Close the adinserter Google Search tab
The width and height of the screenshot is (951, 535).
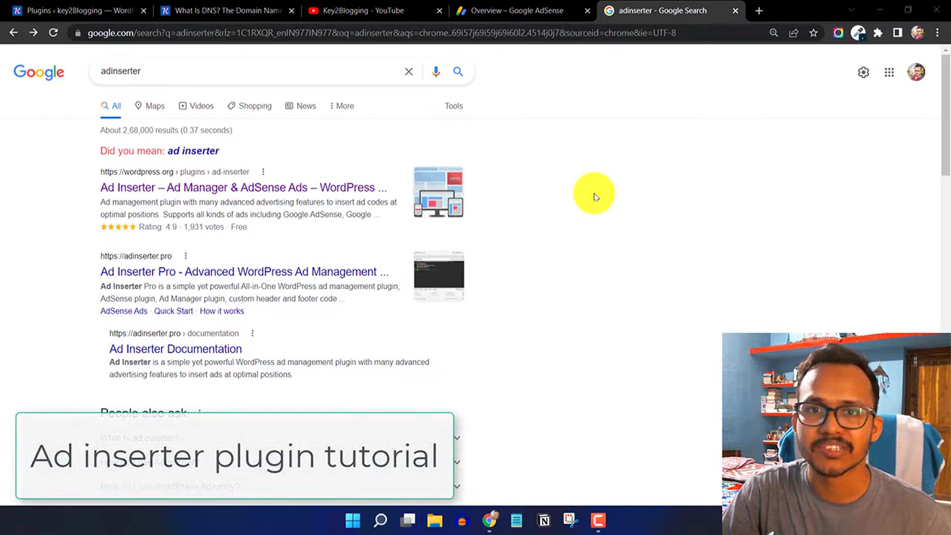tap(735, 10)
